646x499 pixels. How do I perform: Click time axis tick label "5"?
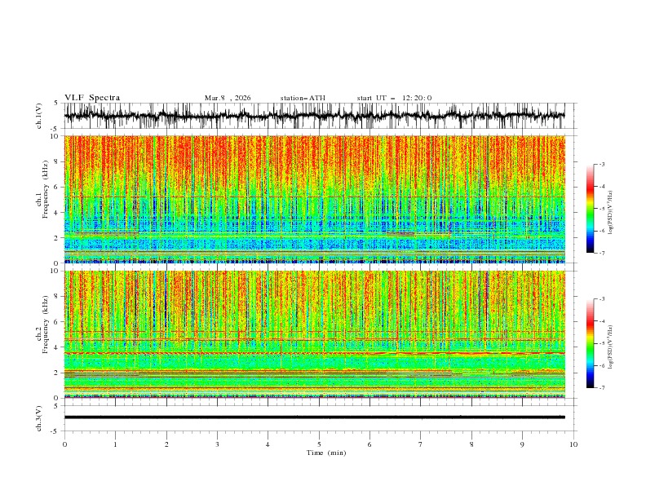pyautogui.click(x=319, y=444)
